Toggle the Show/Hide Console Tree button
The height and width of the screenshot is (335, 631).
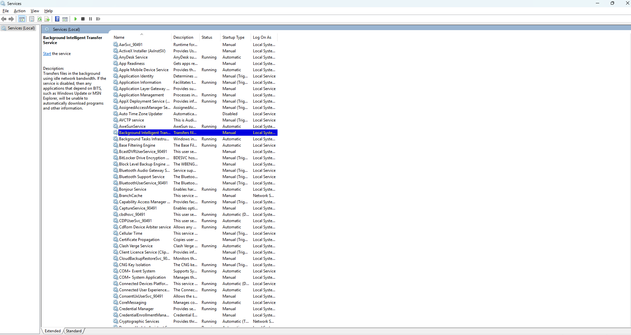[x=22, y=19]
